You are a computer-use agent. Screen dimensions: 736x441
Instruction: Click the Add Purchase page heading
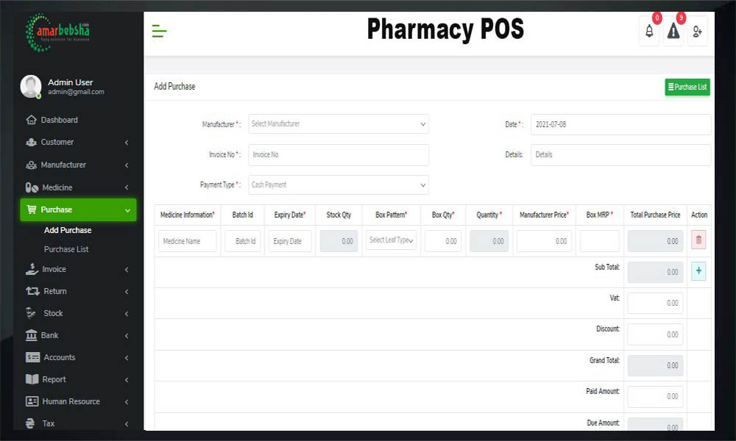coord(174,86)
